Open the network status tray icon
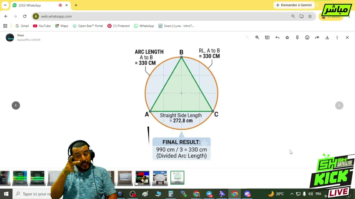Viewport: 355px width, 199px height. [x=298, y=194]
